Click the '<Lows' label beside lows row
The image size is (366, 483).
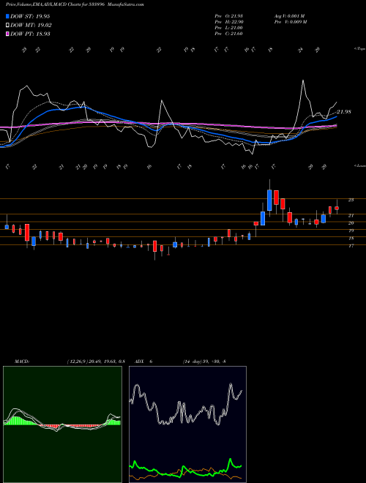pos(359,165)
